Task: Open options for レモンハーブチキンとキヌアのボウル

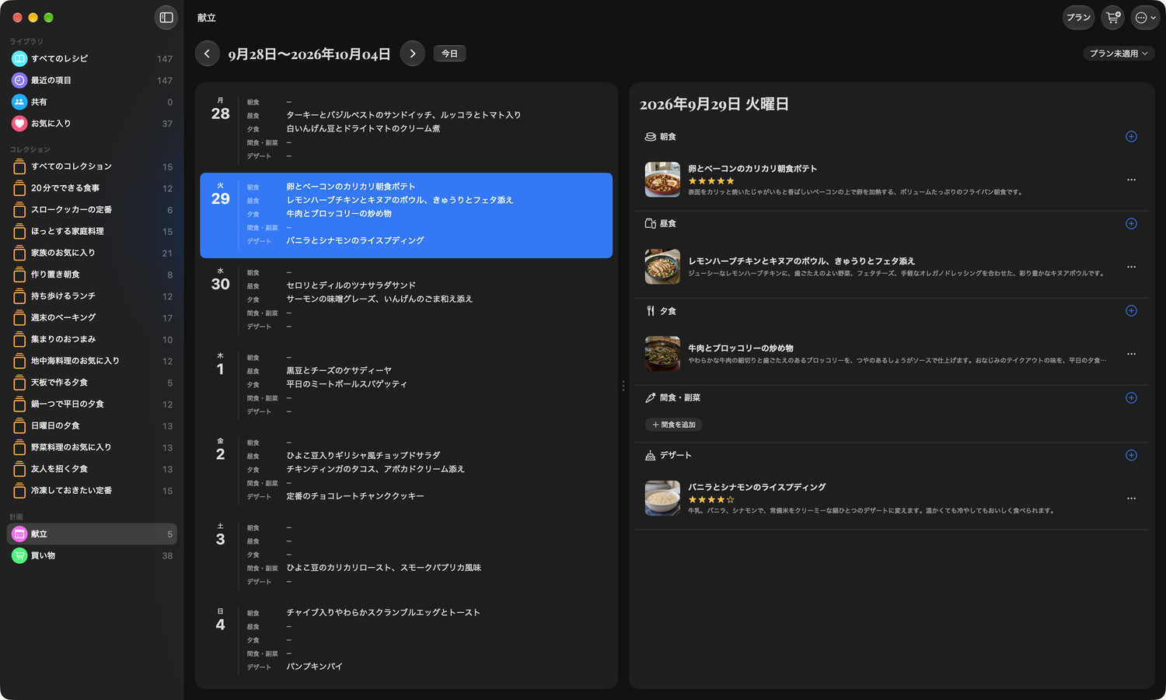Action: 1131,267
